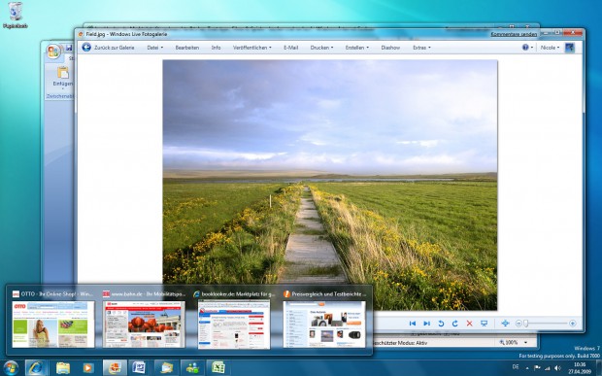Open Windows Explorer folder on the taskbar
This screenshot has width=602, height=376.
click(x=63, y=368)
